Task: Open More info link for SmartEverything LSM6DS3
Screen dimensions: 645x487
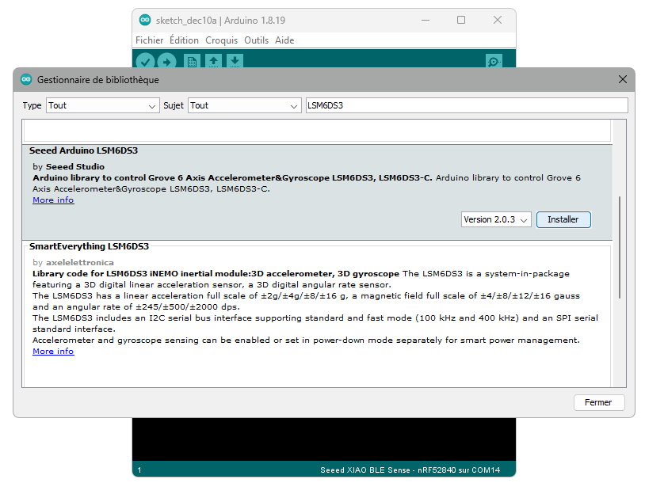Action: [53, 352]
